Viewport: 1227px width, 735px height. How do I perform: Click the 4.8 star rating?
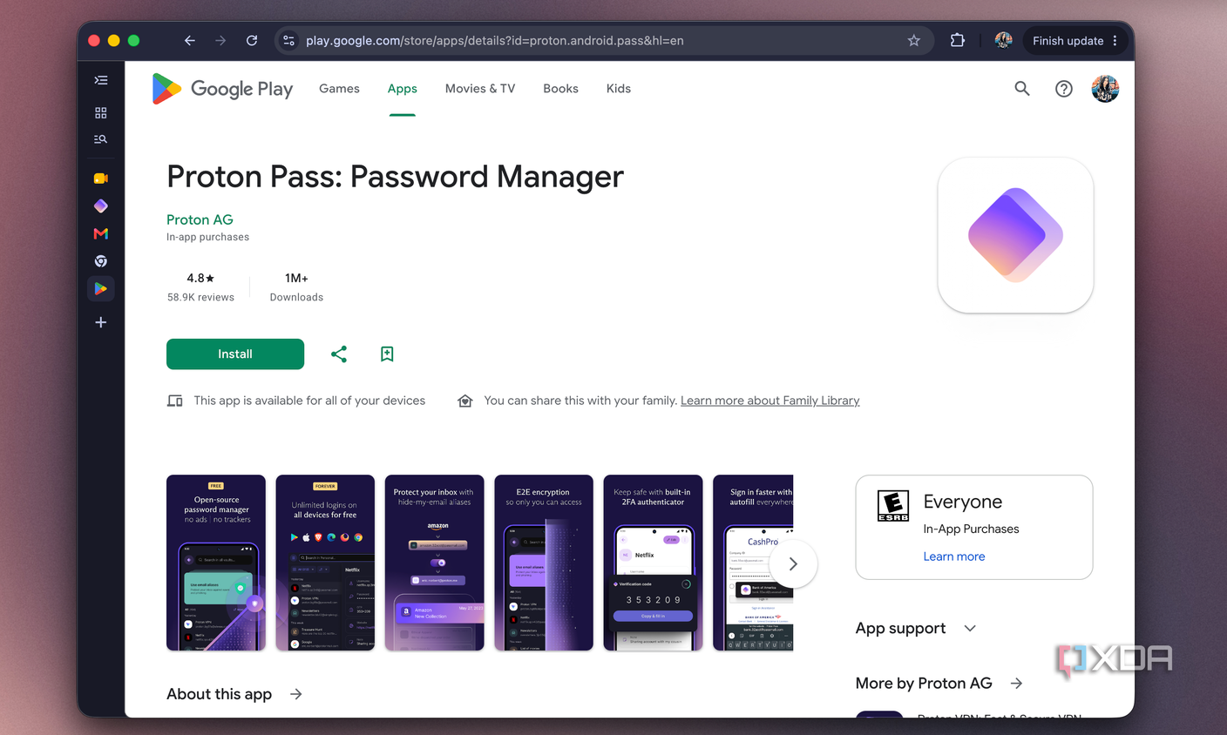pos(200,278)
